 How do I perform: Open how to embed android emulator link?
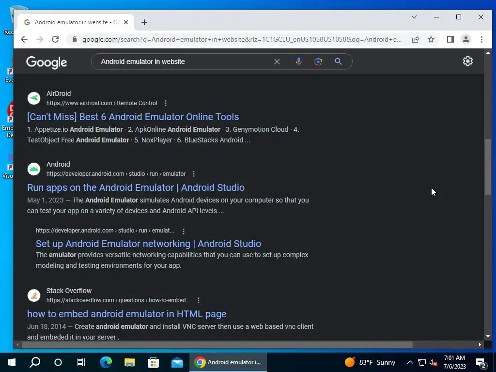tap(127, 314)
